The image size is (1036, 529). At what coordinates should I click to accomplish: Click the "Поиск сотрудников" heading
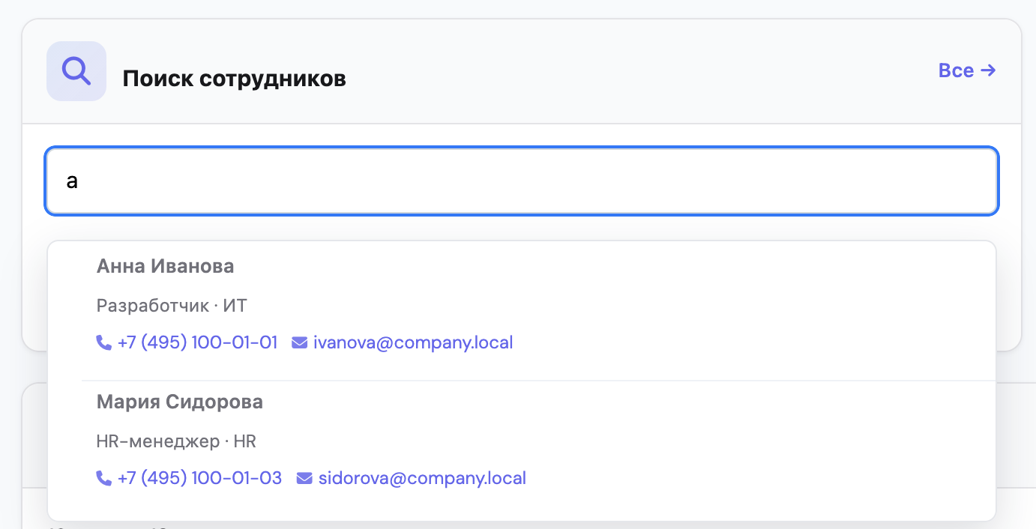[x=235, y=79]
